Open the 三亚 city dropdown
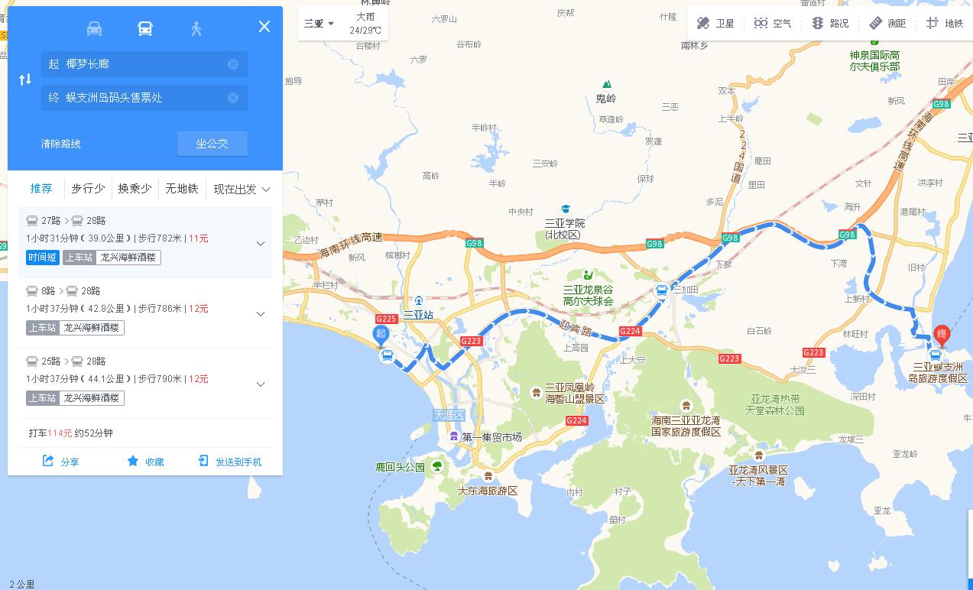This screenshot has width=973, height=590. [319, 23]
